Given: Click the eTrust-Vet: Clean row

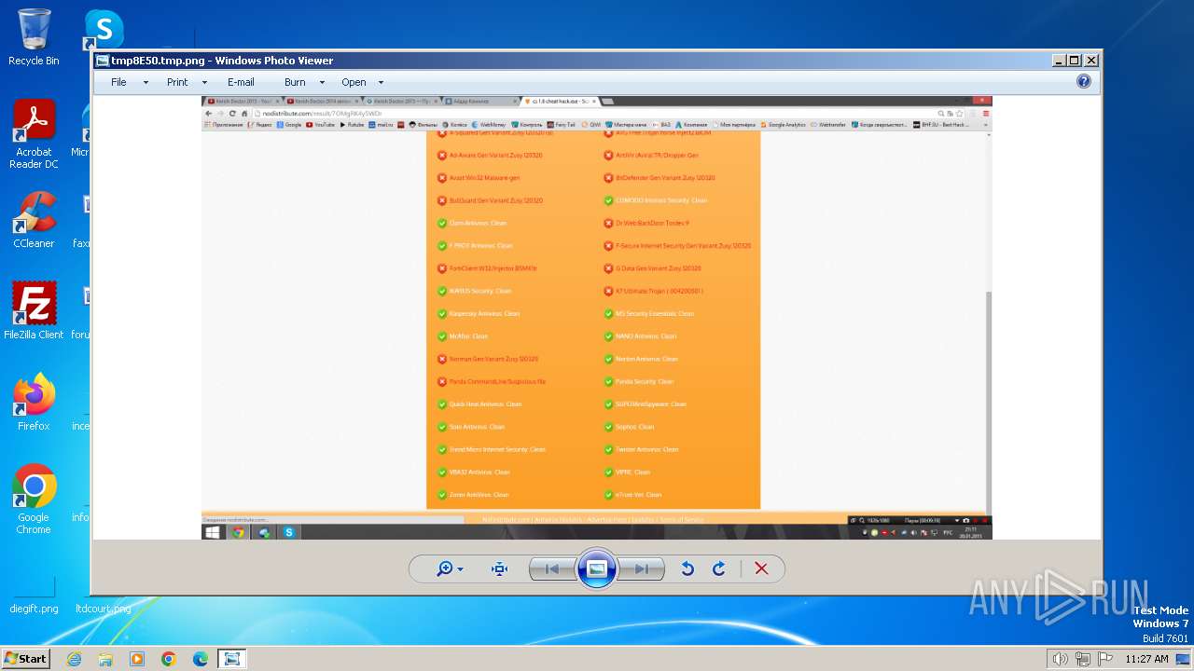Looking at the screenshot, I should pyautogui.click(x=632, y=495).
